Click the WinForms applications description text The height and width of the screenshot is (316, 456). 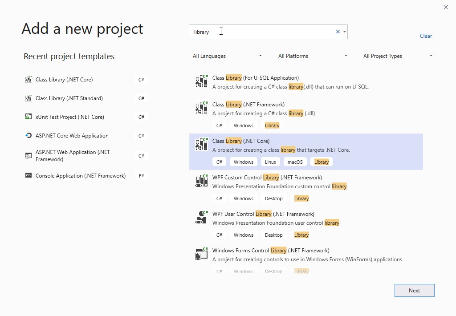tap(307, 259)
